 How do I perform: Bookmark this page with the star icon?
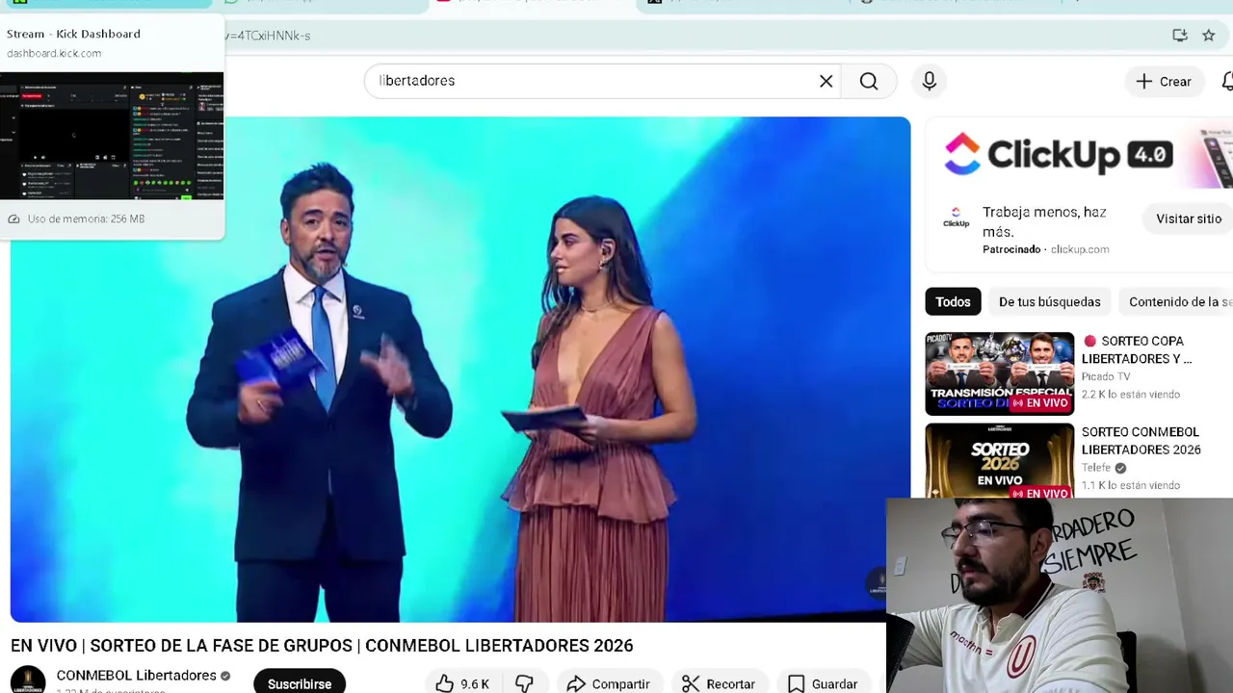(x=1208, y=36)
